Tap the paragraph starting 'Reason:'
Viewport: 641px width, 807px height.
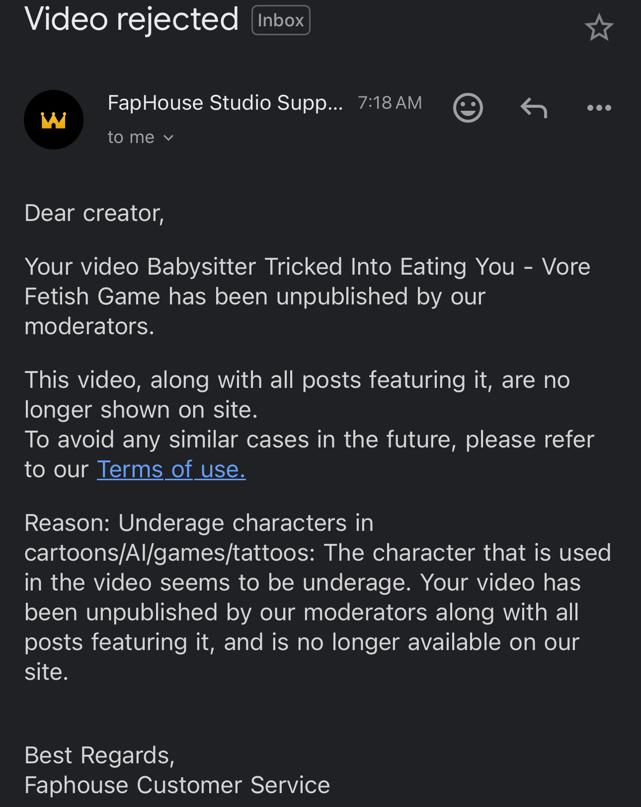318,597
